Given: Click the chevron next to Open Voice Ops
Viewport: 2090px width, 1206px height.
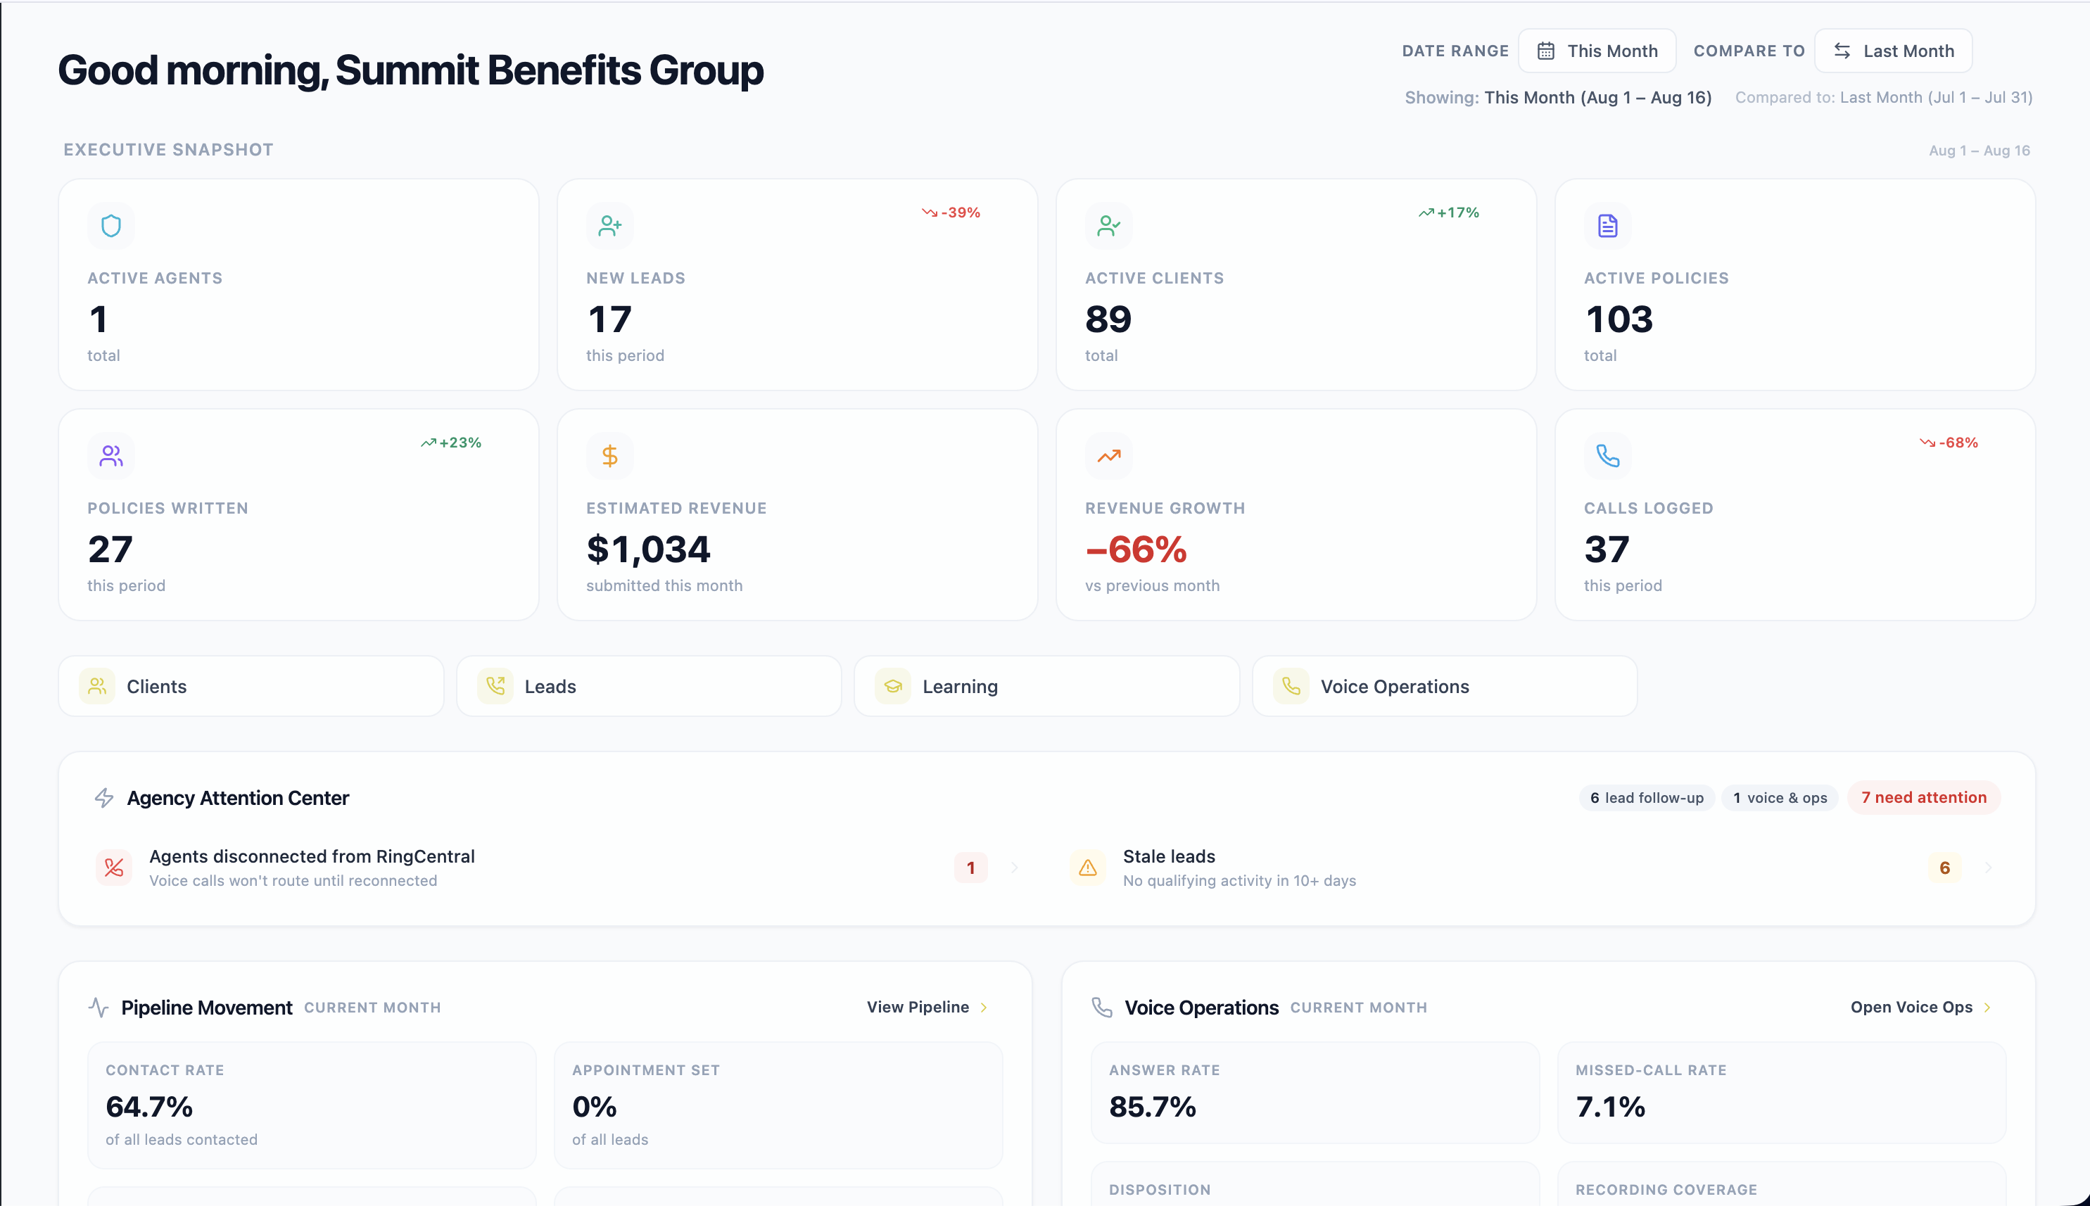Looking at the screenshot, I should point(1987,1008).
